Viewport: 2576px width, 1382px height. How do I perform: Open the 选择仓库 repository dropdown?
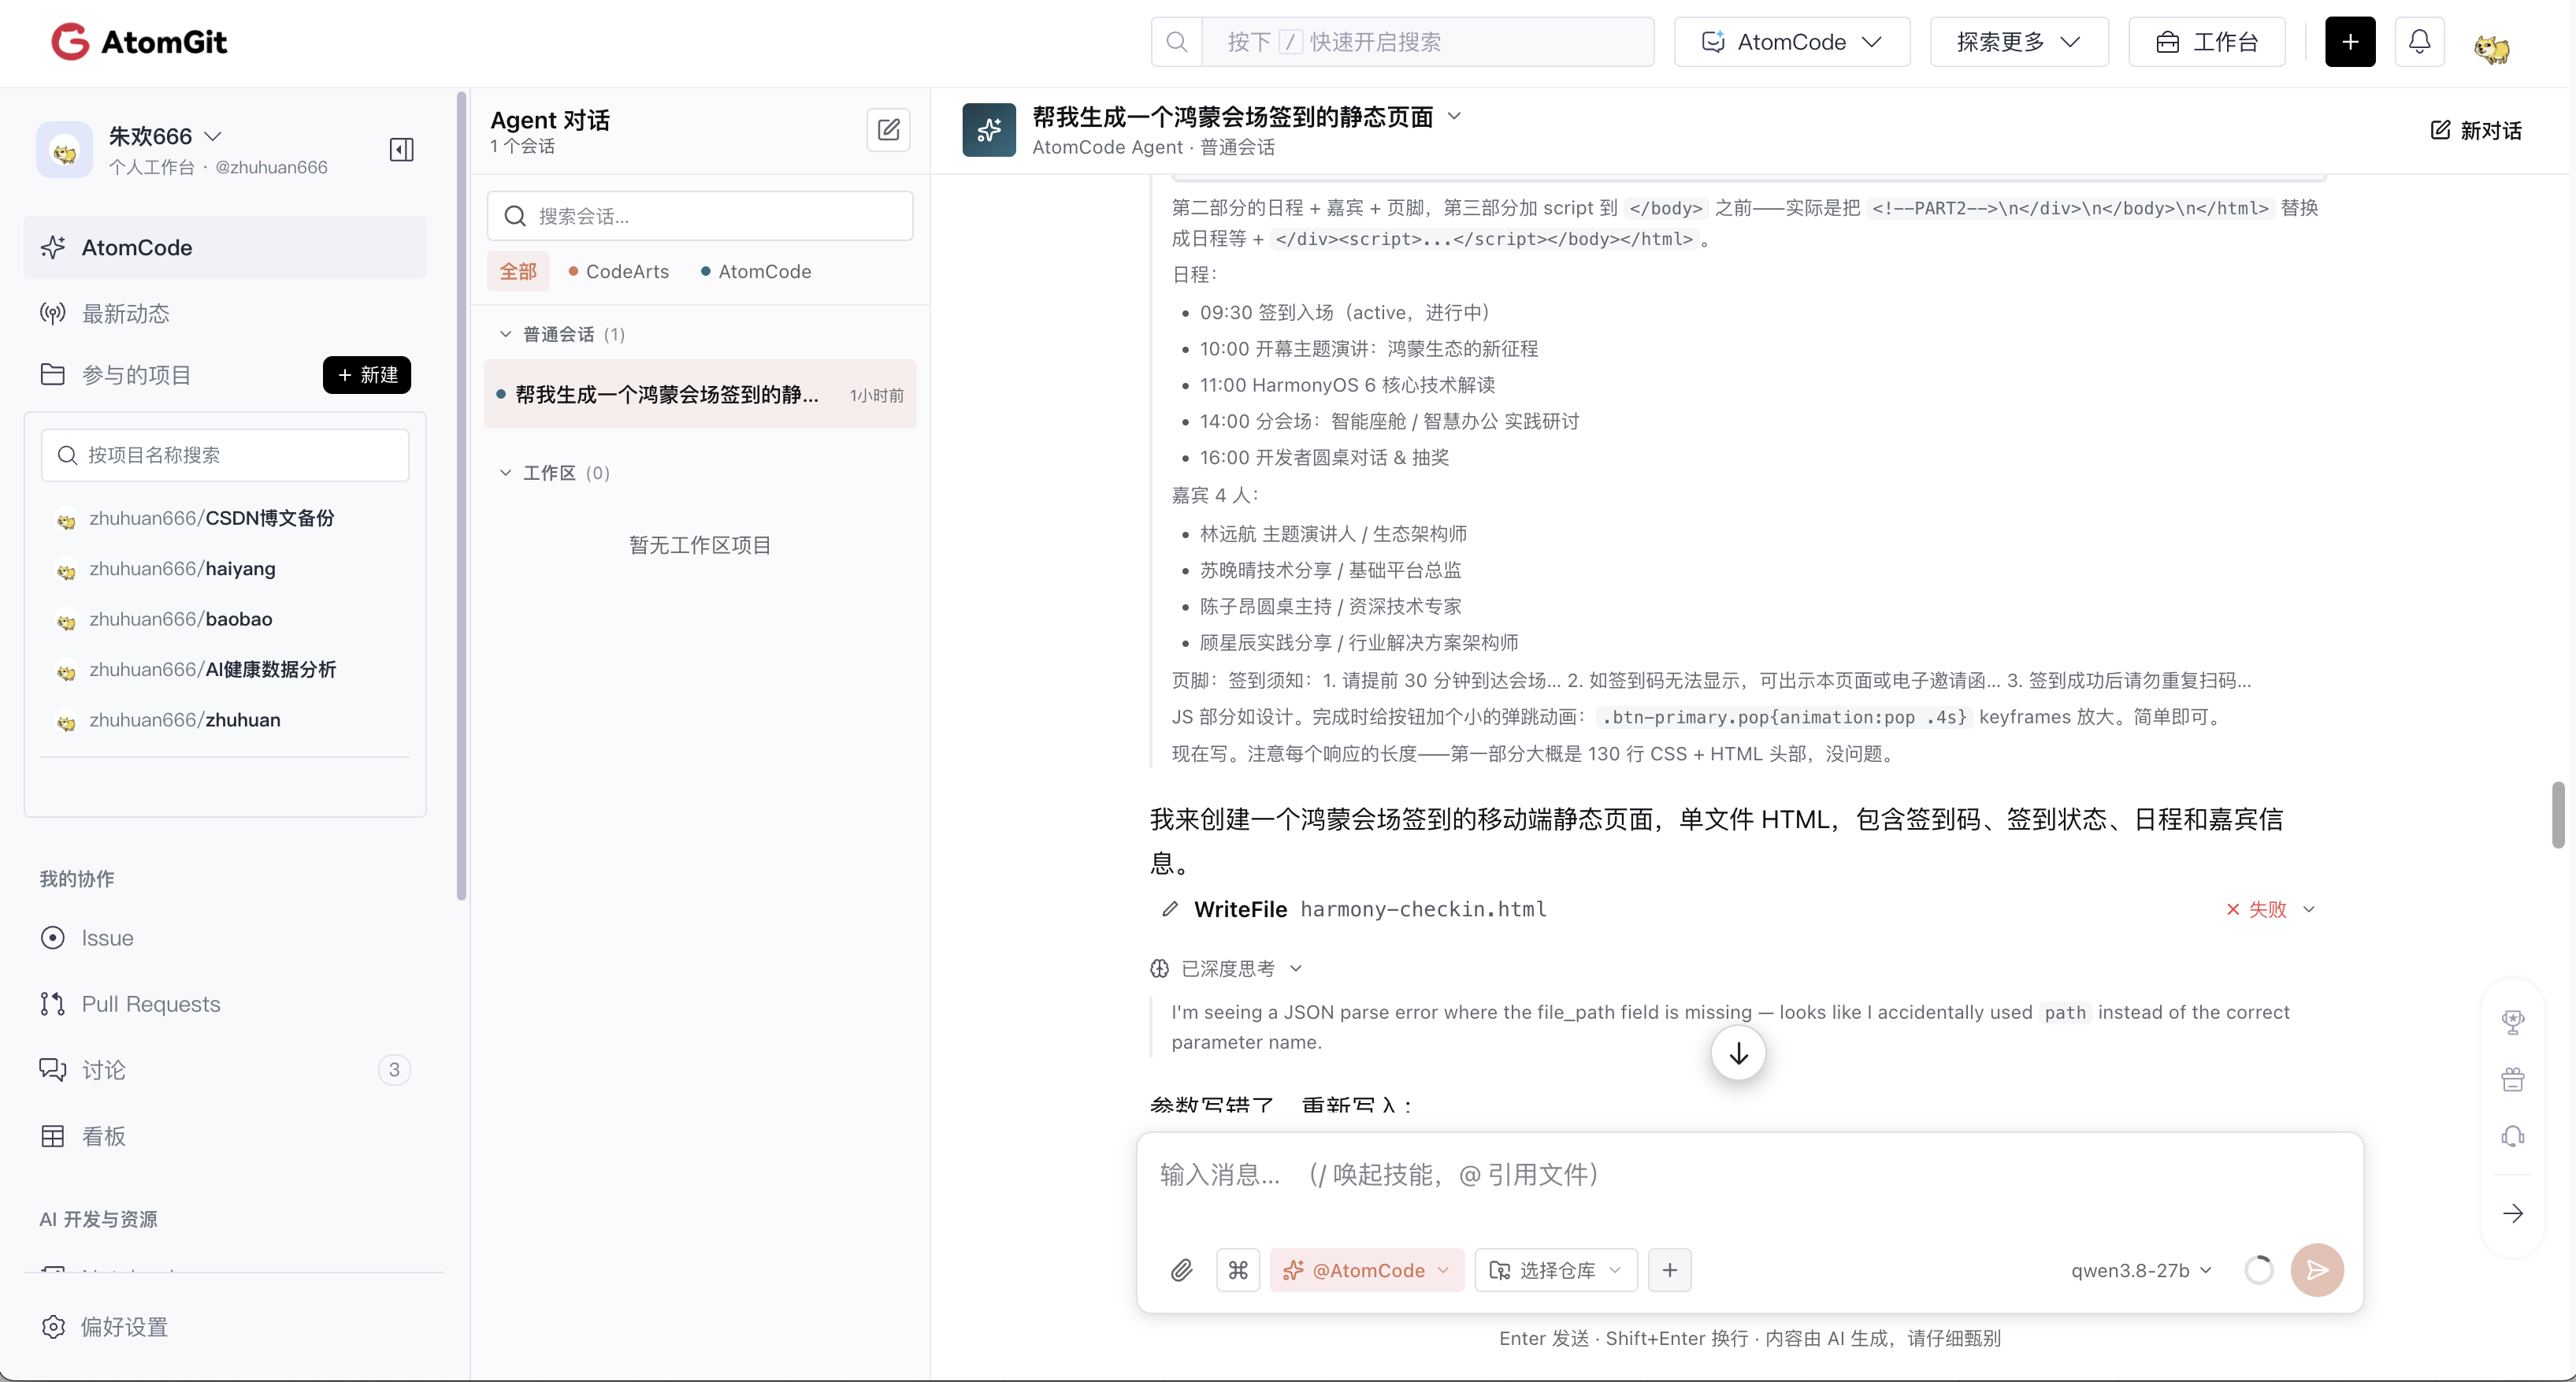[1556, 1270]
